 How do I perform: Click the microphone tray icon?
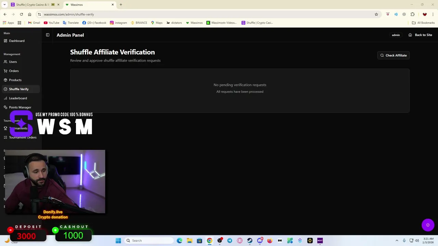coord(404,241)
